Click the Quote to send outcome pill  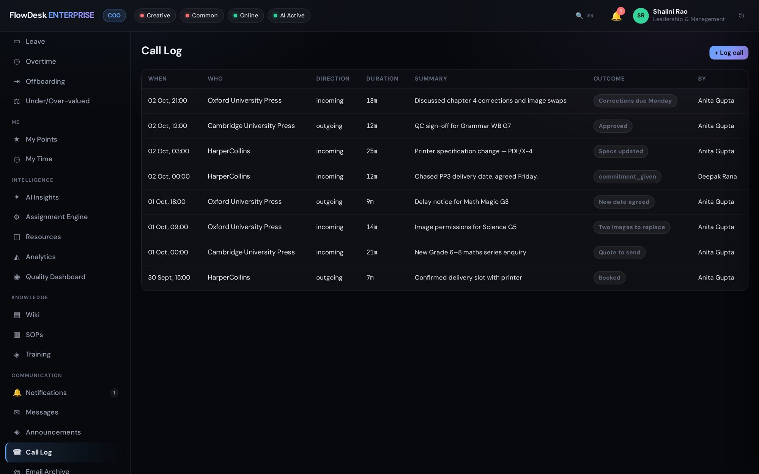(619, 253)
